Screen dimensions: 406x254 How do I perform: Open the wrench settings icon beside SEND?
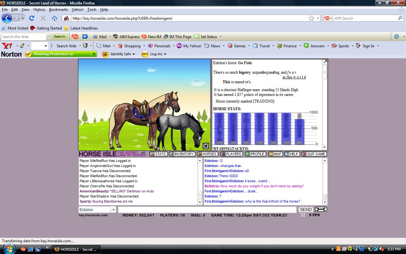point(321,209)
